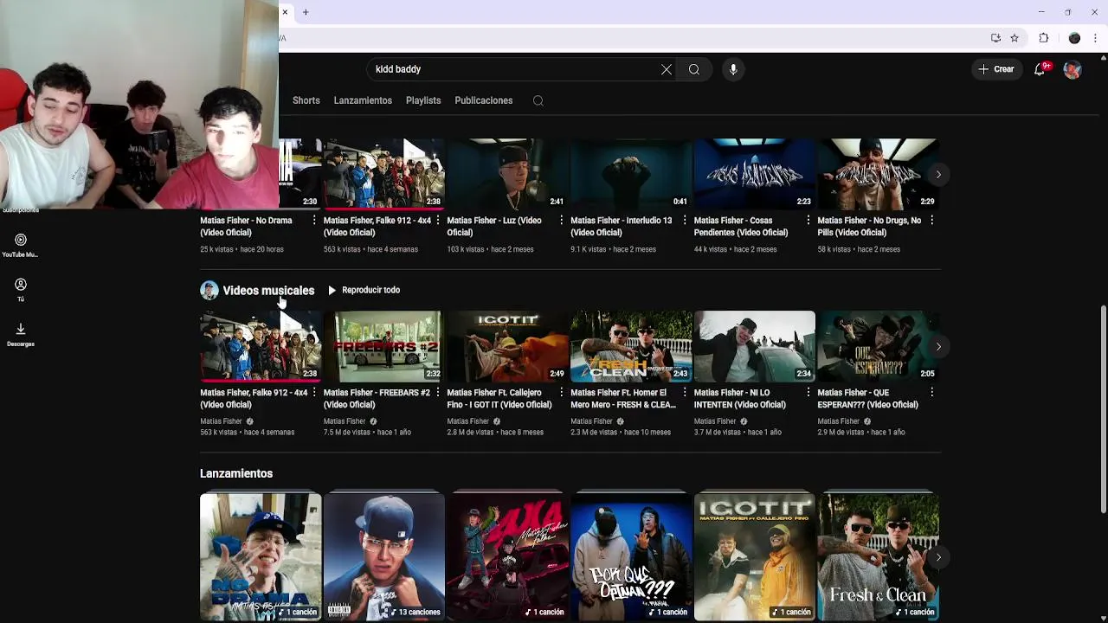Show next videos in top row carousel
The height and width of the screenshot is (623, 1108).
[938, 175]
